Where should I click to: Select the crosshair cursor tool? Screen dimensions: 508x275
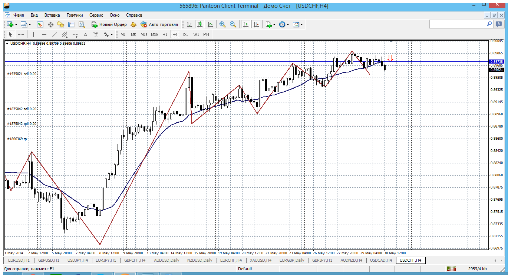click(x=21, y=34)
